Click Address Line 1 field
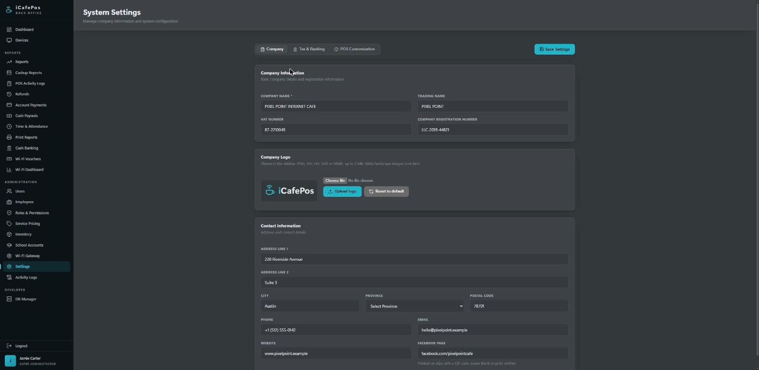This screenshot has height=370, width=759. [x=414, y=259]
